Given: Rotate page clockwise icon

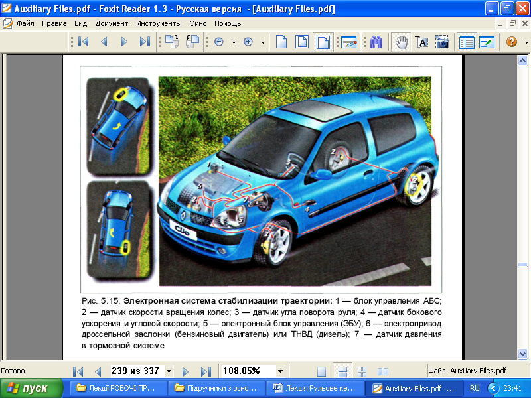Looking at the screenshot, I should point(172,42).
